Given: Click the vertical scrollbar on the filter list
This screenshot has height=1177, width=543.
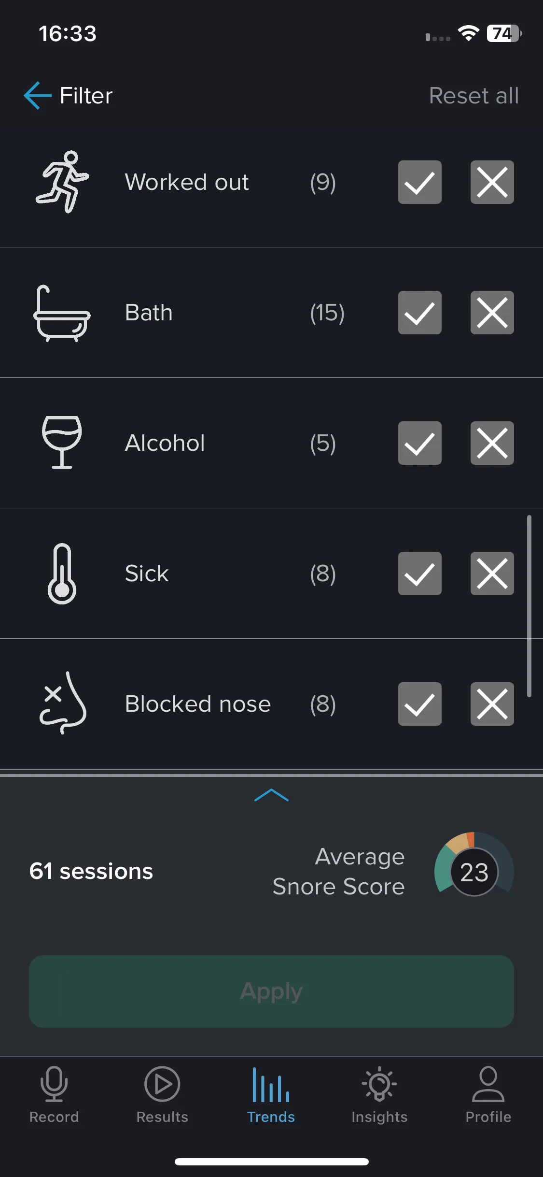Looking at the screenshot, I should [529, 606].
